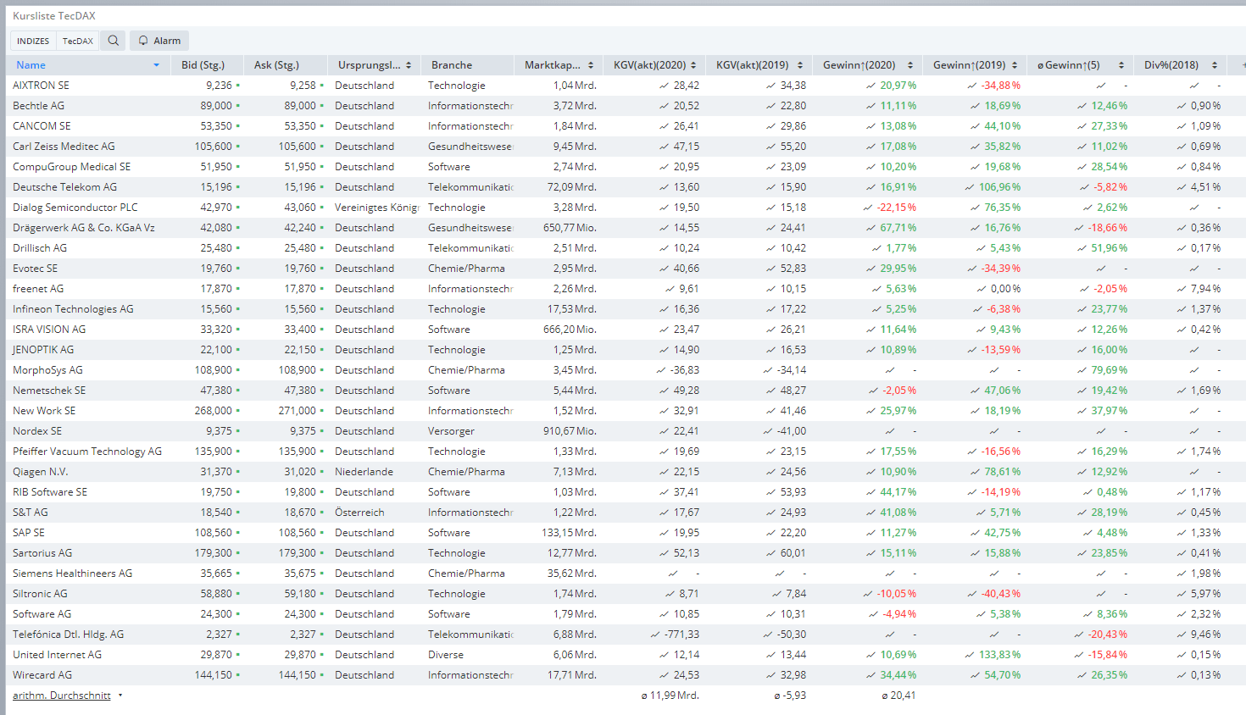Open chart icon beside Pfeiffer Vacuum dividend 1,74%
This screenshot has height=715, width=1246.
(1182, 452)
